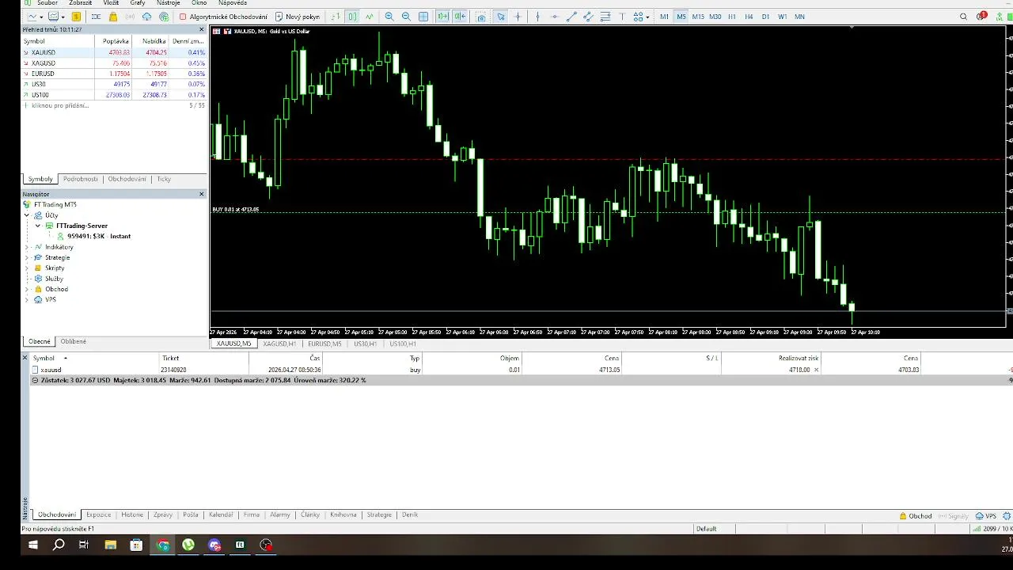Select the Fibonacci retracement tool
1013x570 pixels.
tap(605, 17)
